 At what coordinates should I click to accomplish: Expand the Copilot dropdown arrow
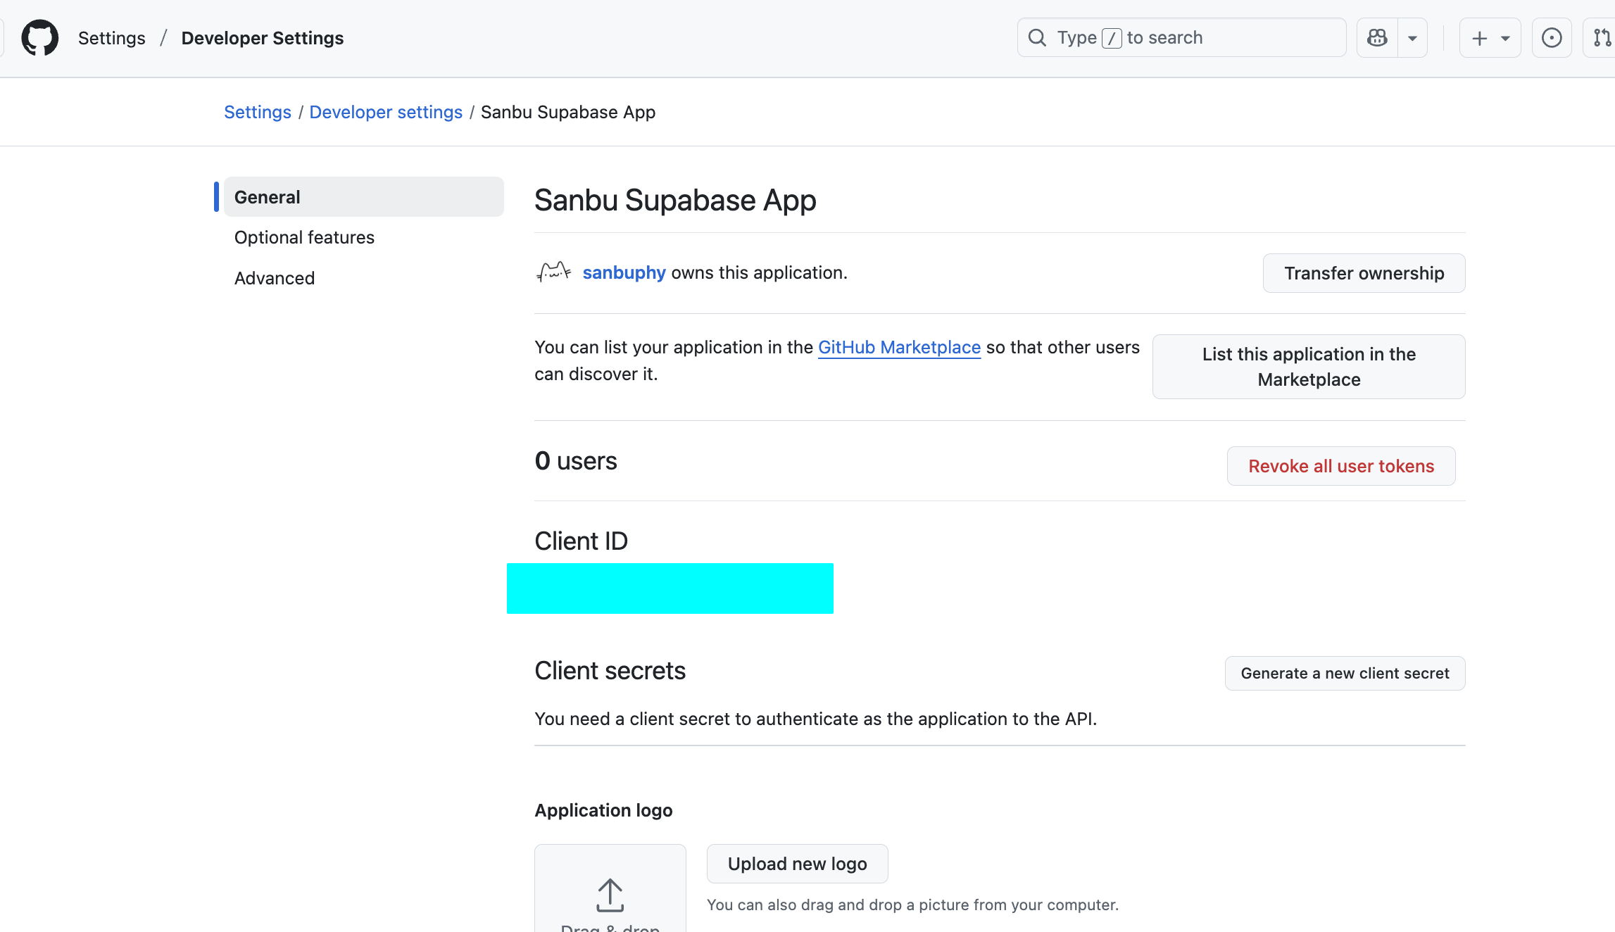point(1412,38)
